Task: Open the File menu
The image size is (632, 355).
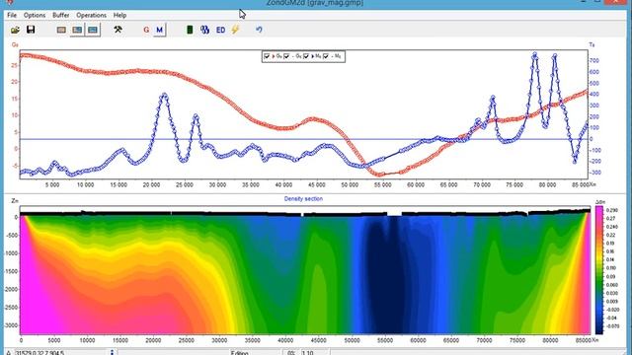Action: (x=12, y=15)
